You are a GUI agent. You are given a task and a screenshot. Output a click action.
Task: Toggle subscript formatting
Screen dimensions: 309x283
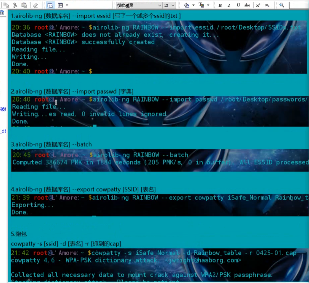click(x=267, y=5)
